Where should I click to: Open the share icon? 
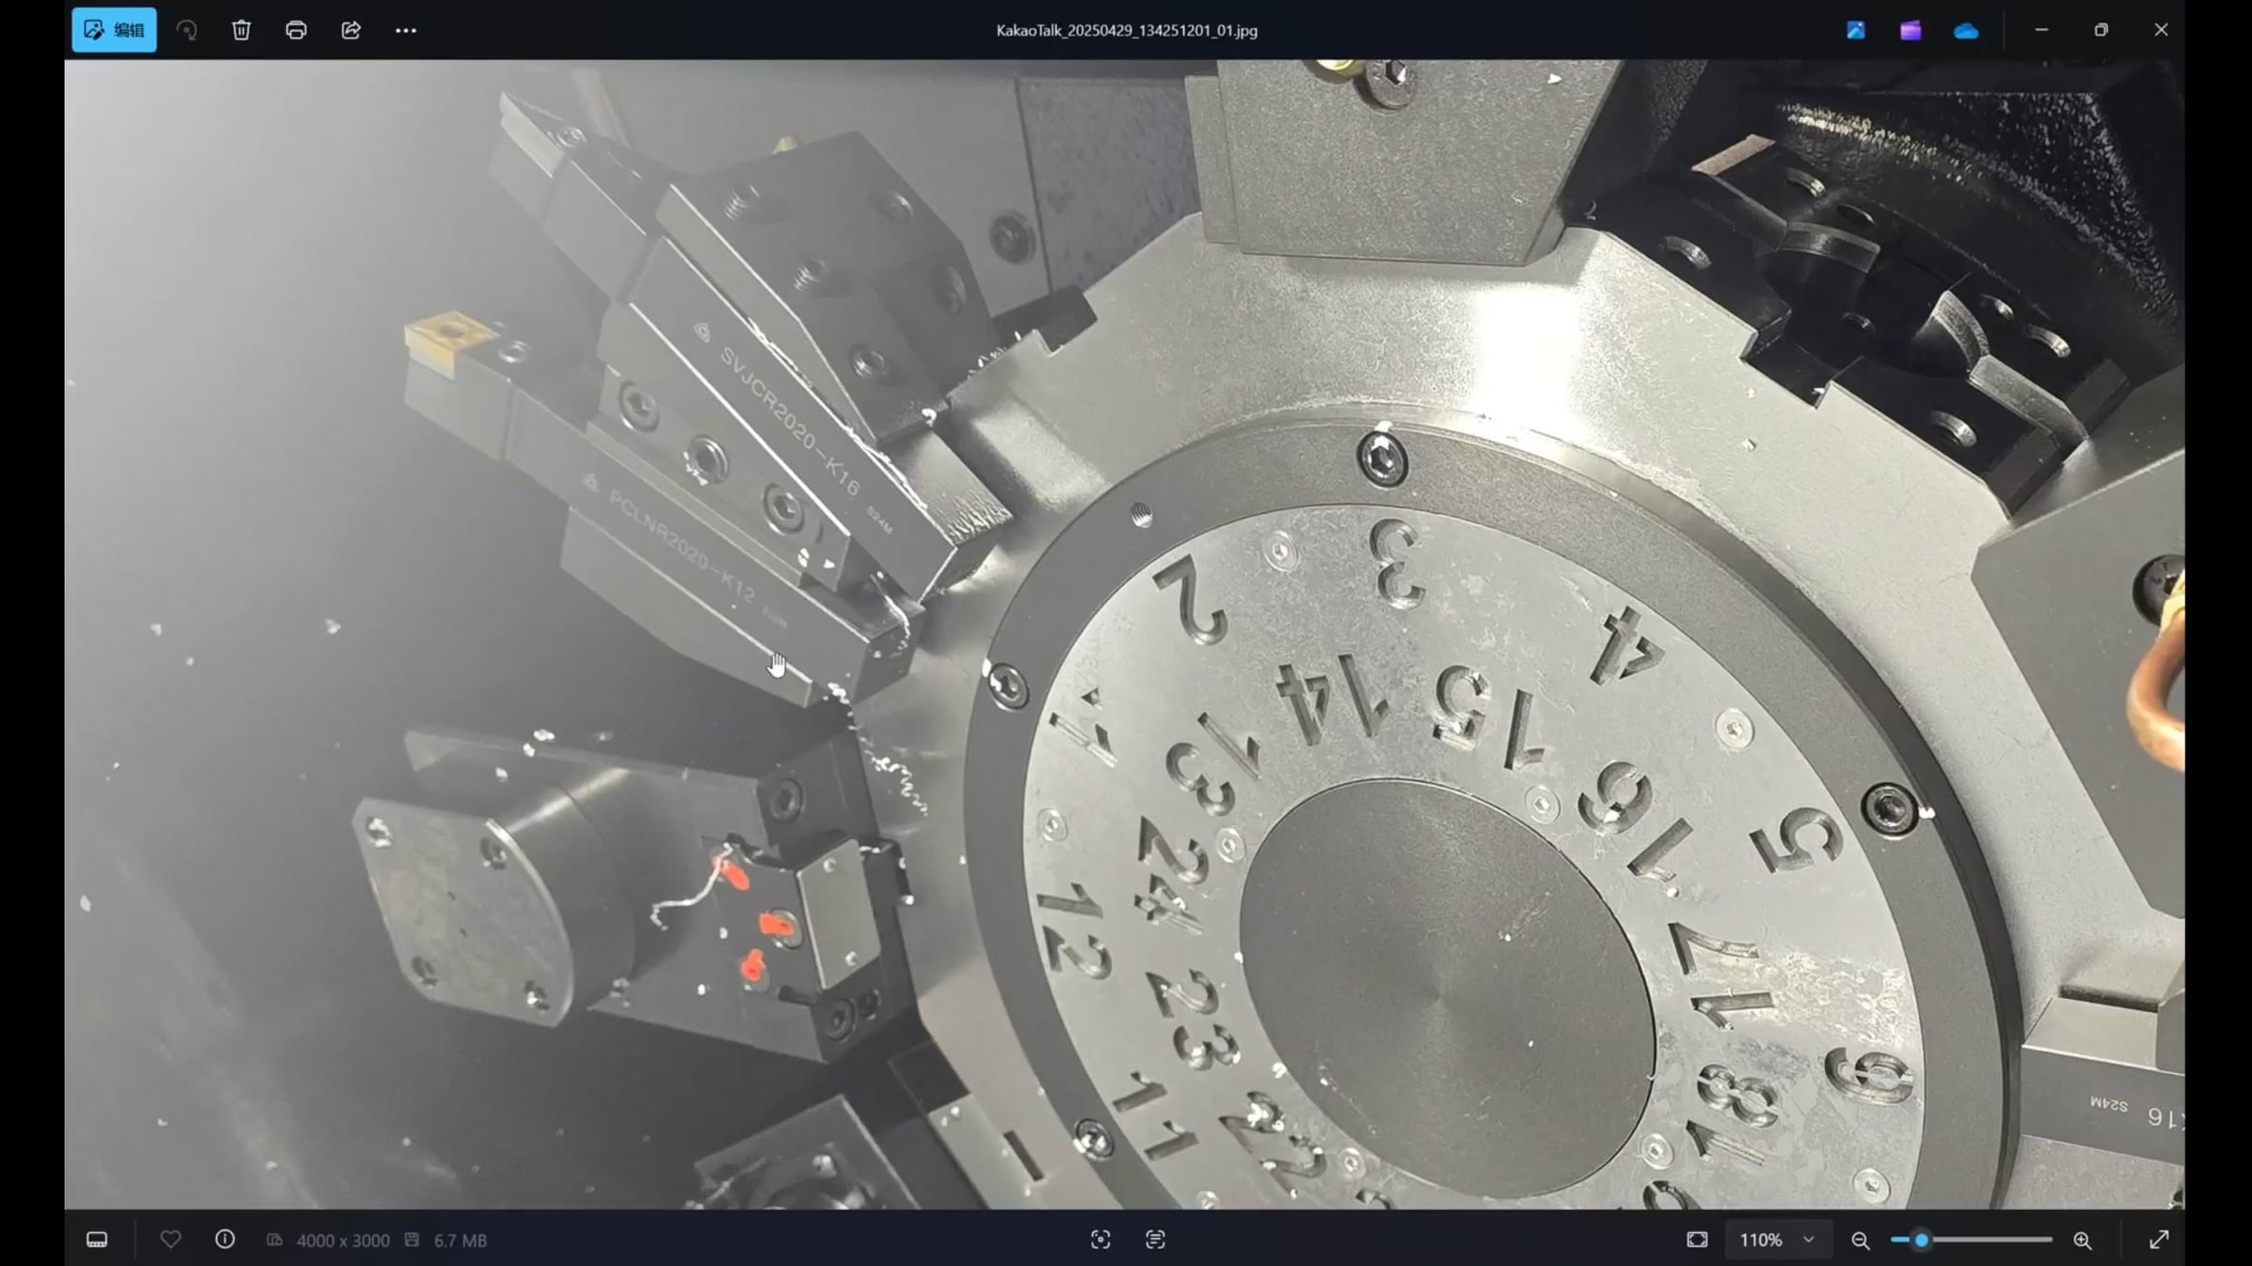[351, 30]
